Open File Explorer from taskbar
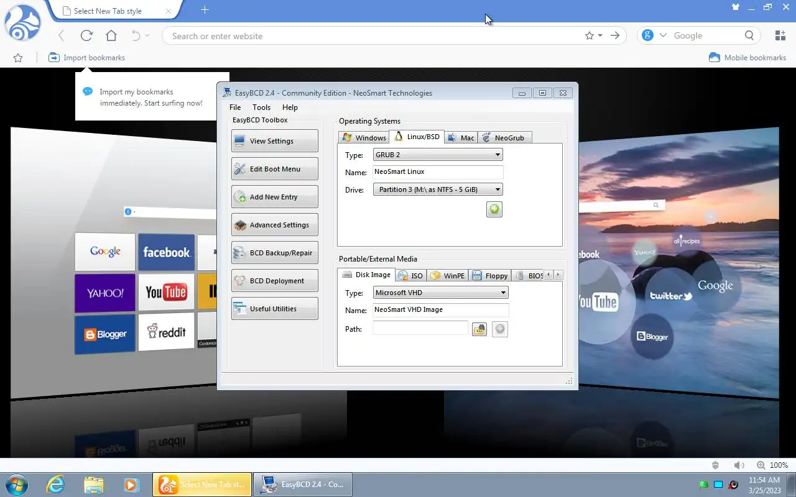Screen dimensions: 796x497 click(x=93, y=485)
